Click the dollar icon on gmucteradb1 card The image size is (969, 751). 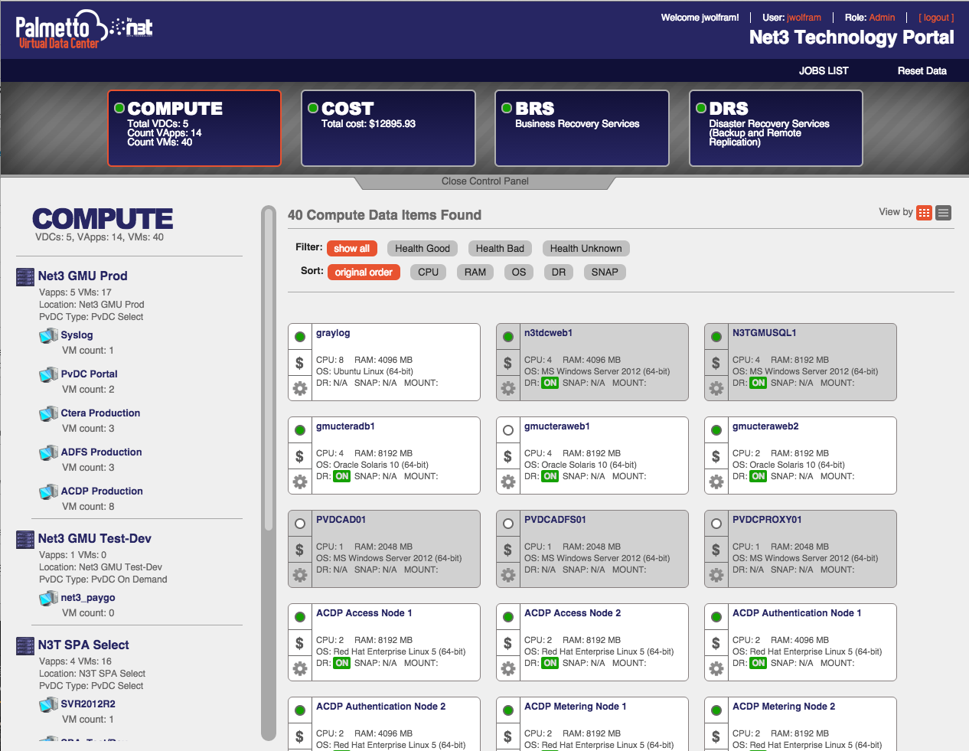300,456
